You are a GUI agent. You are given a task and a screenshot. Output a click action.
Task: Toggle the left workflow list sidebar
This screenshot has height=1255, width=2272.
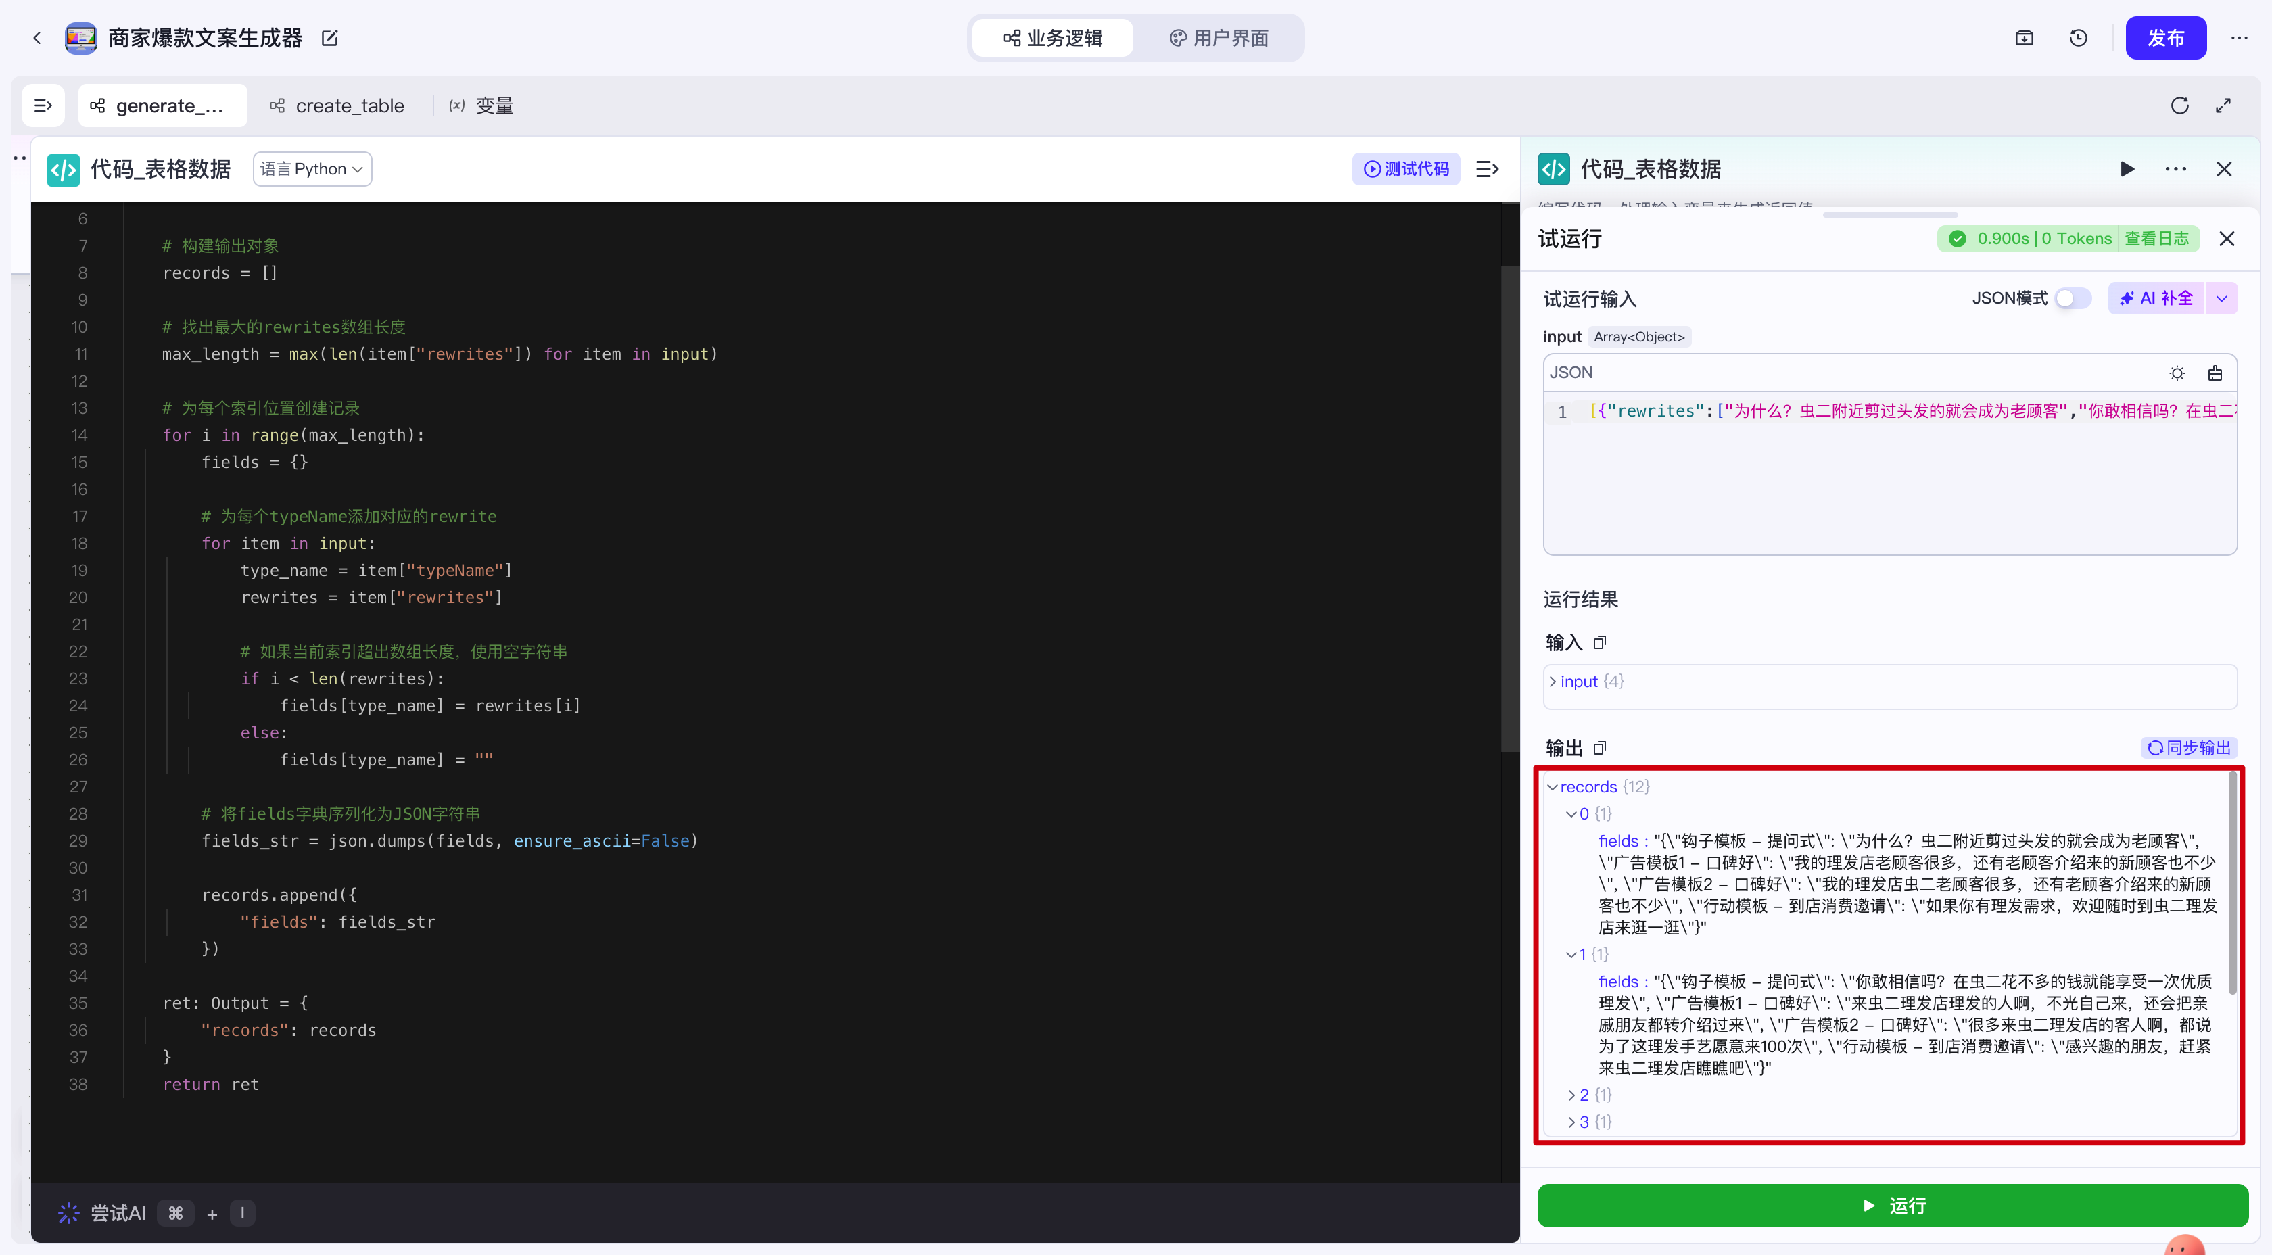(x=43, y=106)
